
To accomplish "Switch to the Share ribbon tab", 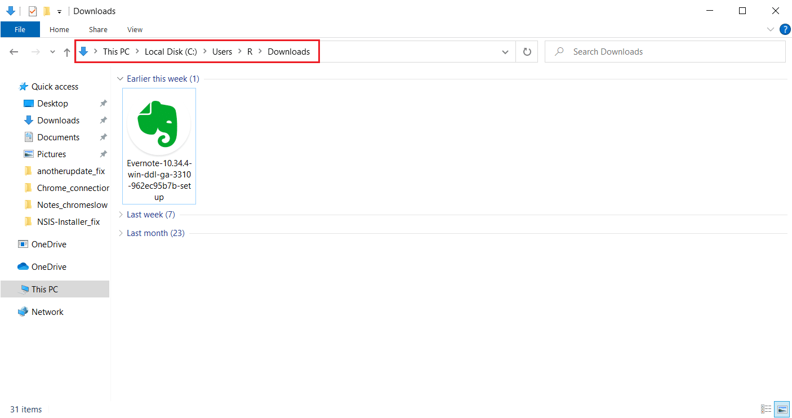I will tap(98, 29).
